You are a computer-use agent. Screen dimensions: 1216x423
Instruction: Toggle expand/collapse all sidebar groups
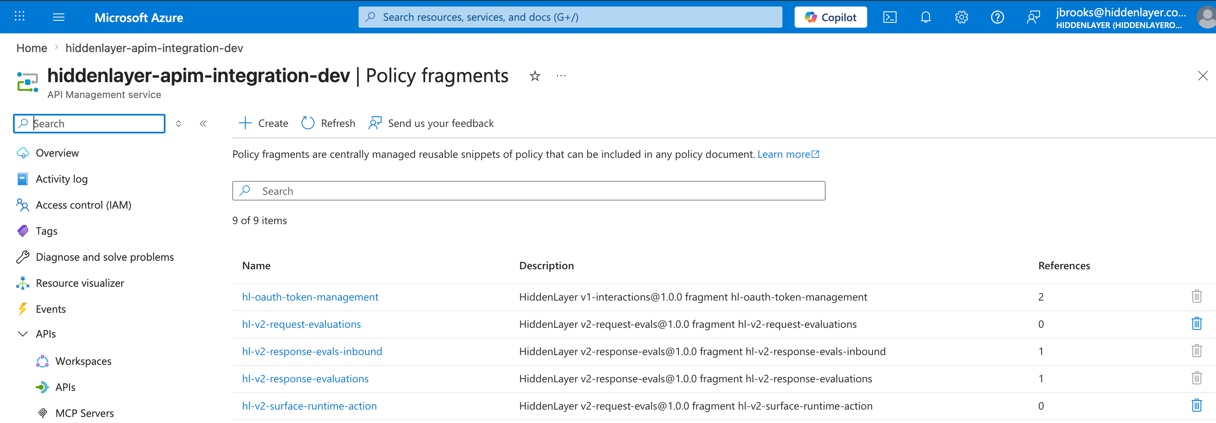pyautogui.click(x=178, y=123)
